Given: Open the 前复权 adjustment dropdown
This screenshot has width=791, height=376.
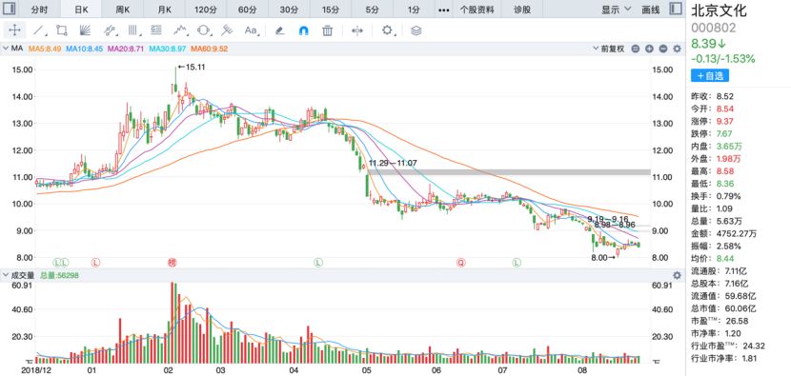Looking at the screenshot, I should [x=609, y=49].
